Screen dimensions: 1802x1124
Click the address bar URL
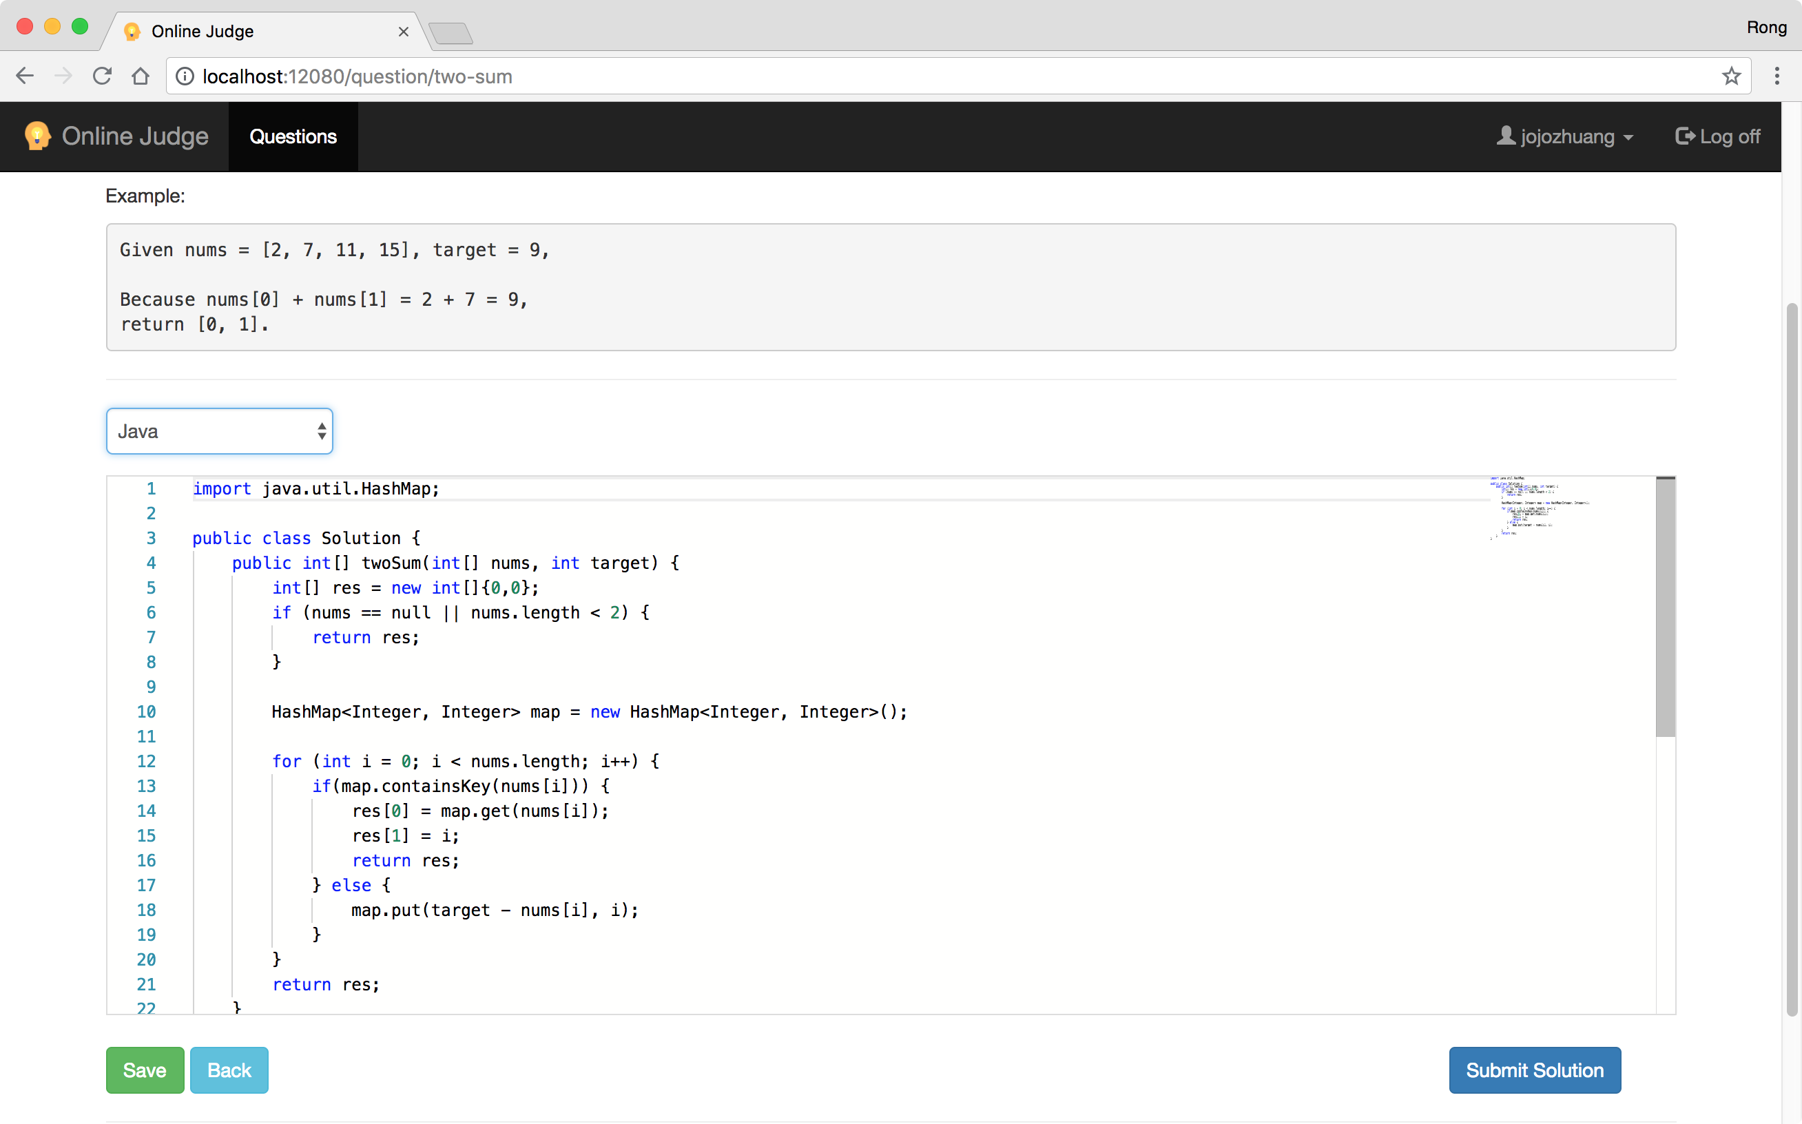click(x=357, y=76)
